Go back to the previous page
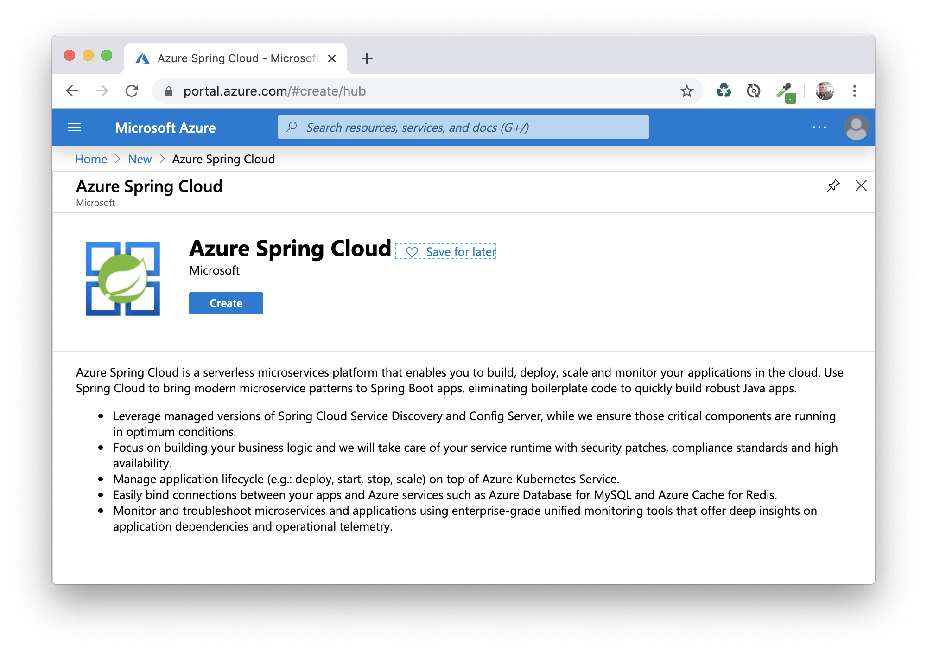This screenshot has height=653, width=927. [72, 91]
